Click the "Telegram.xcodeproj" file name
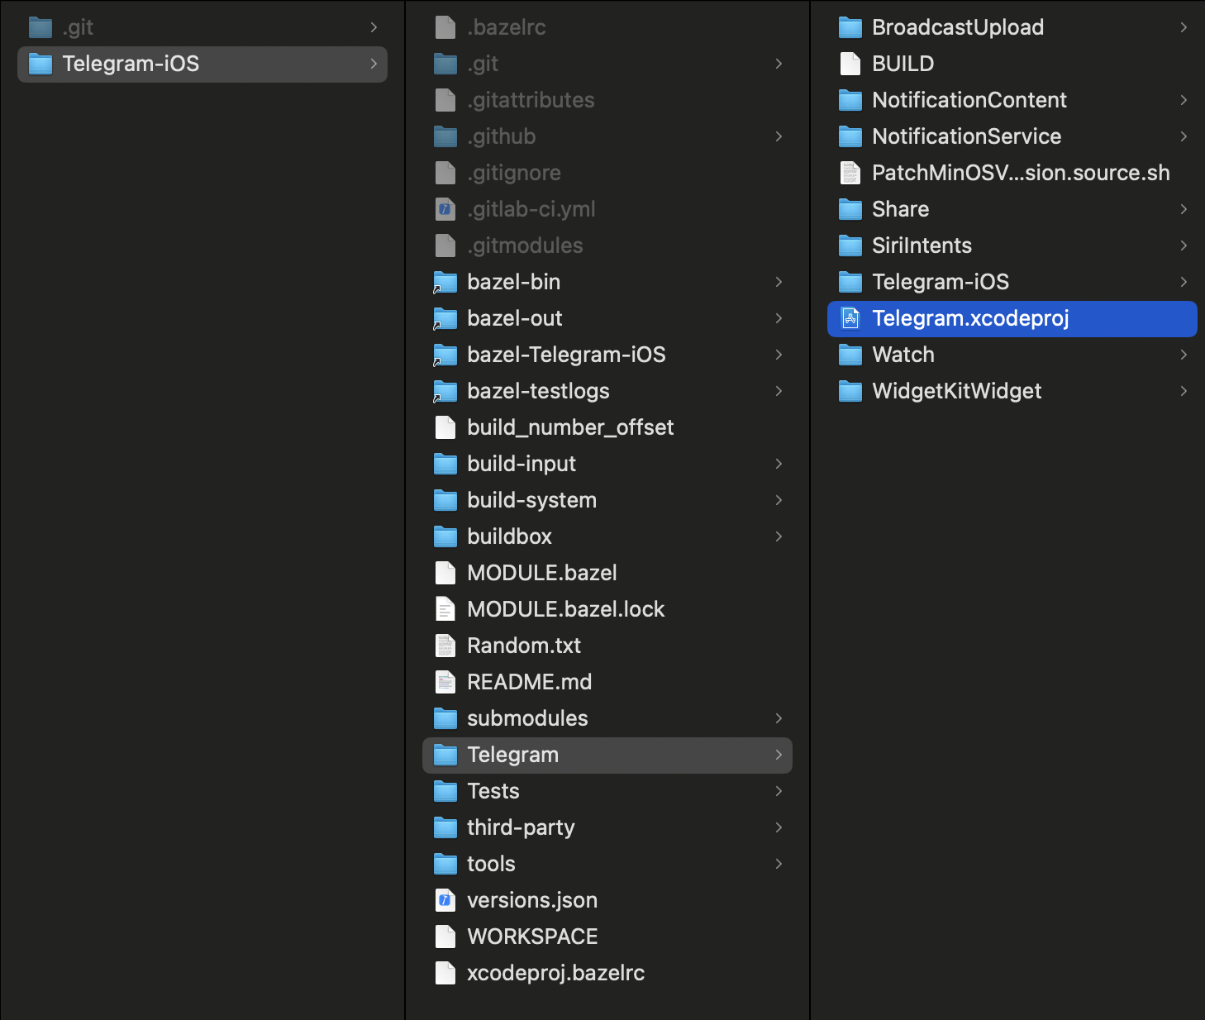 [x=970, y=318]
